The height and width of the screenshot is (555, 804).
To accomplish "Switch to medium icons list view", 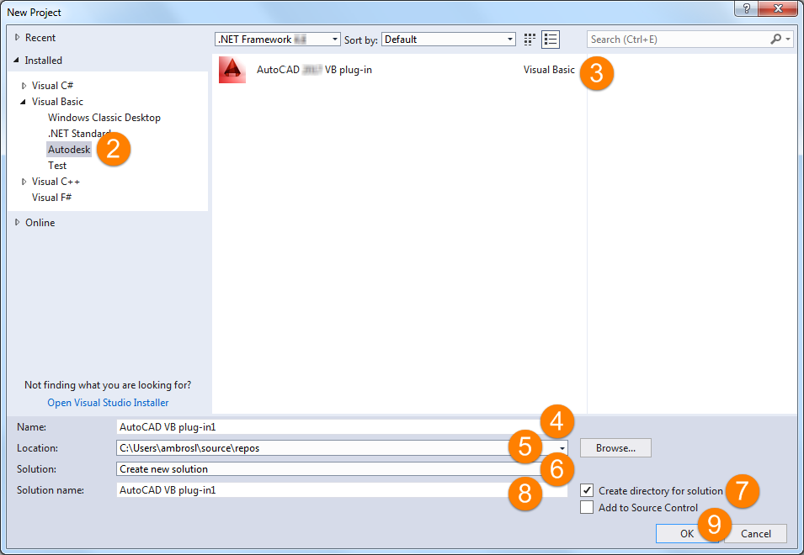I will tap(551, 40).
